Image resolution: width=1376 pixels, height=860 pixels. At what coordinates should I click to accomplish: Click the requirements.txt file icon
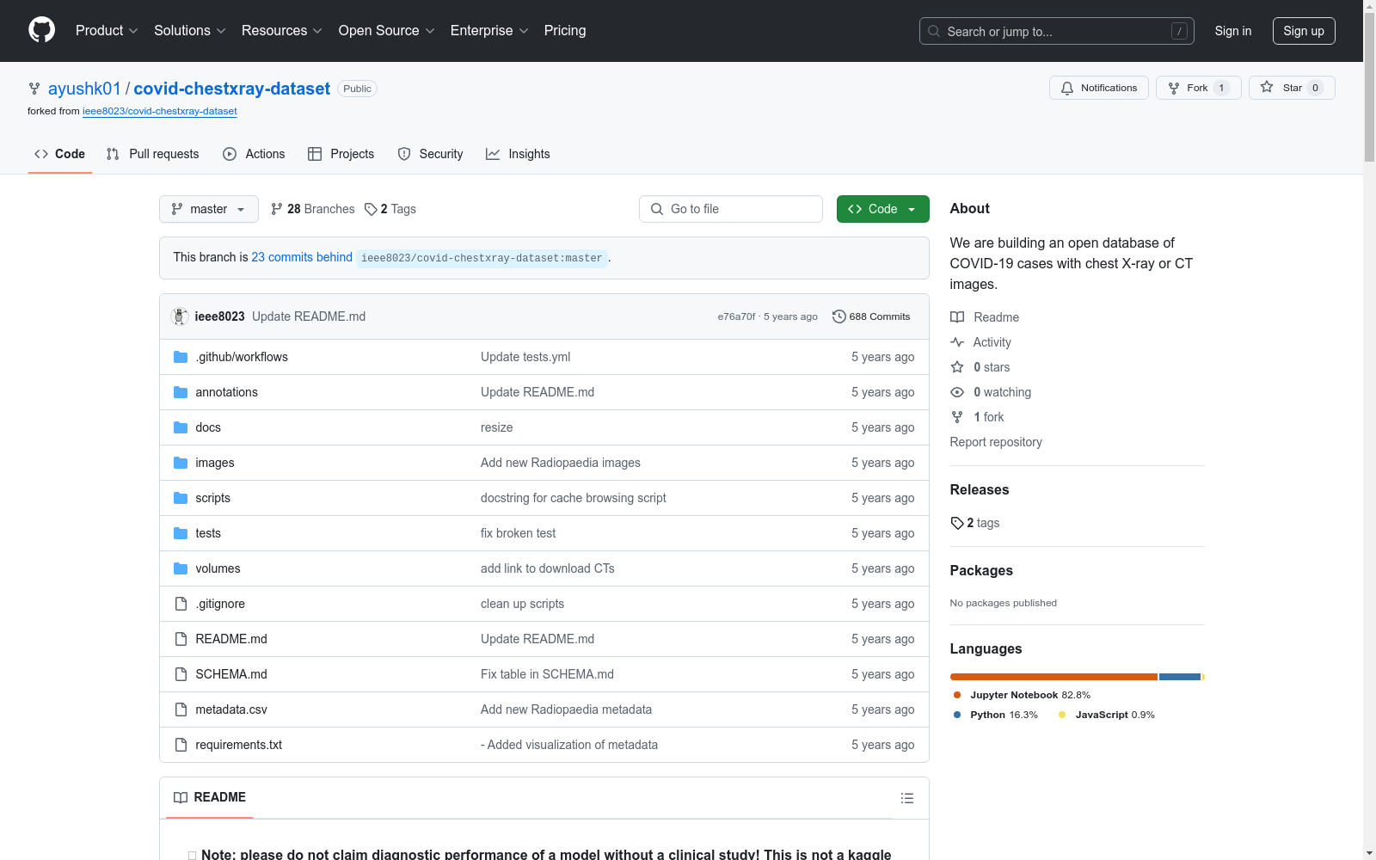click(181, 745)
